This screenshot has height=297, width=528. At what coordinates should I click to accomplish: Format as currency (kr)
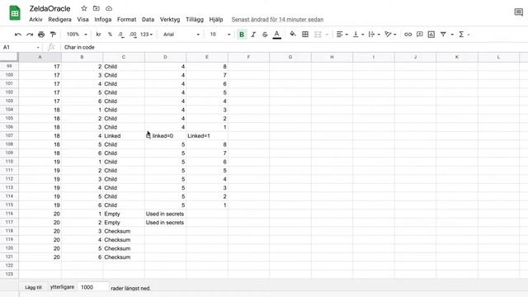[x=98, y=35]
